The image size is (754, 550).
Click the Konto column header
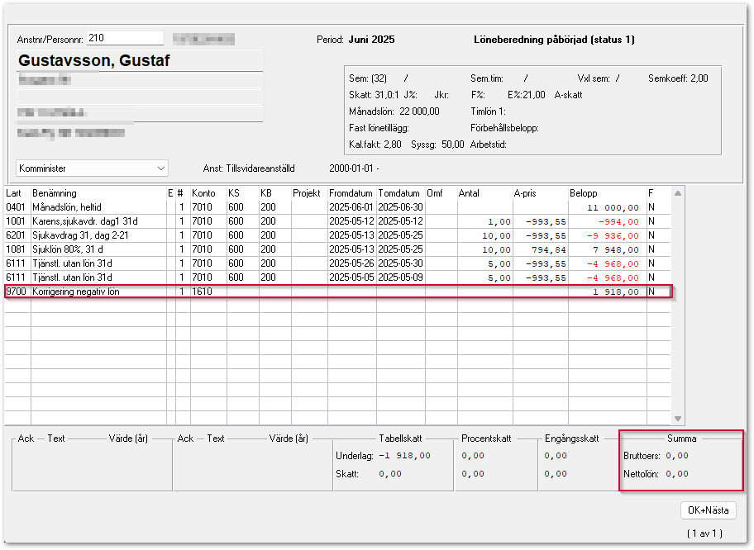pyautogui.click(x=203, y=193)
